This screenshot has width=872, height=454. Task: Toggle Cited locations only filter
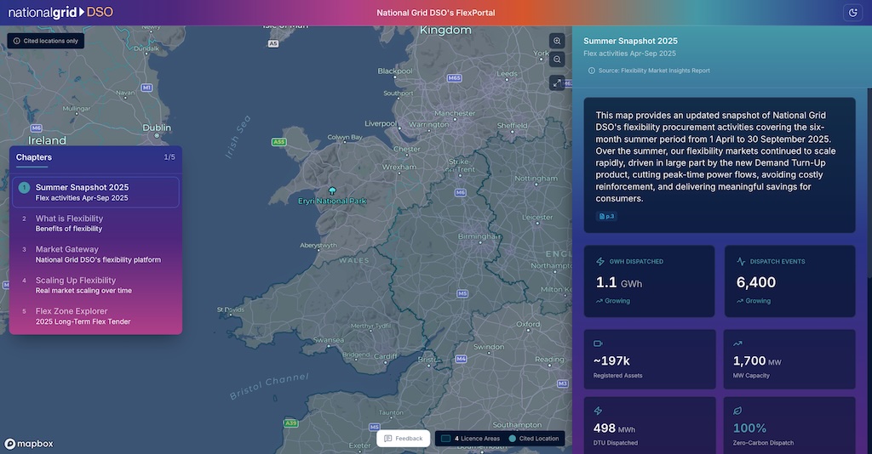[46, 41]
